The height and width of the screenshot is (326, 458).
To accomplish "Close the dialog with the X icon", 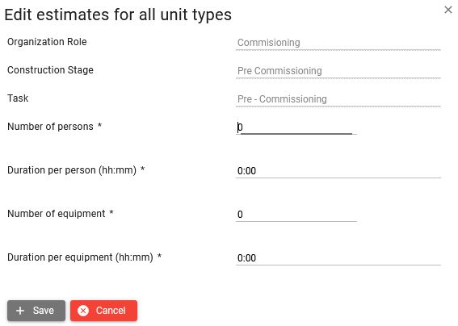I will point(448,10).
